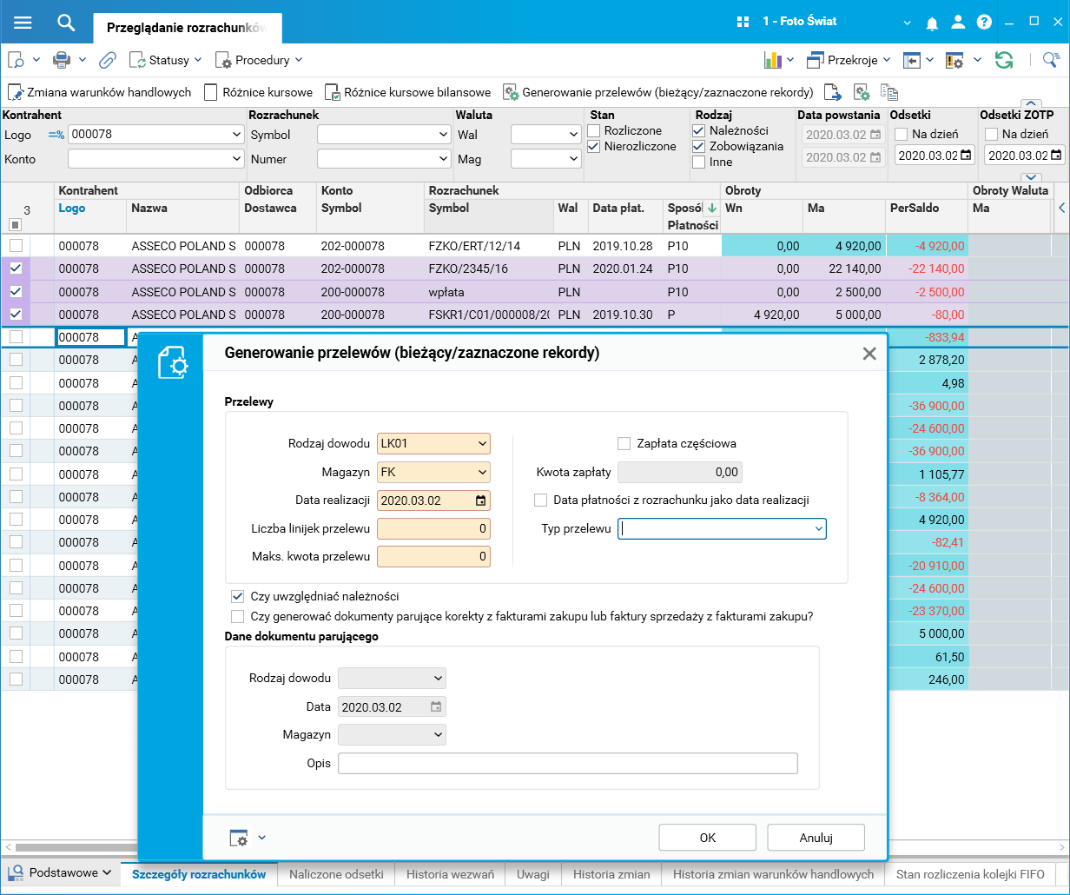Viewport: 1070px width, 895px height.
Task: Open calendar for Odsetki date field
Action: point(966,156)
